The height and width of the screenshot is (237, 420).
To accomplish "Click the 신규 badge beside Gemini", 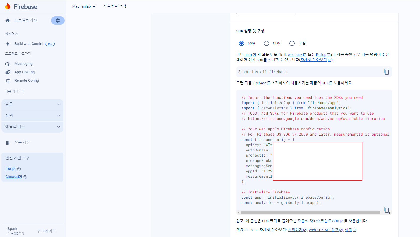I will coord(50,44).
